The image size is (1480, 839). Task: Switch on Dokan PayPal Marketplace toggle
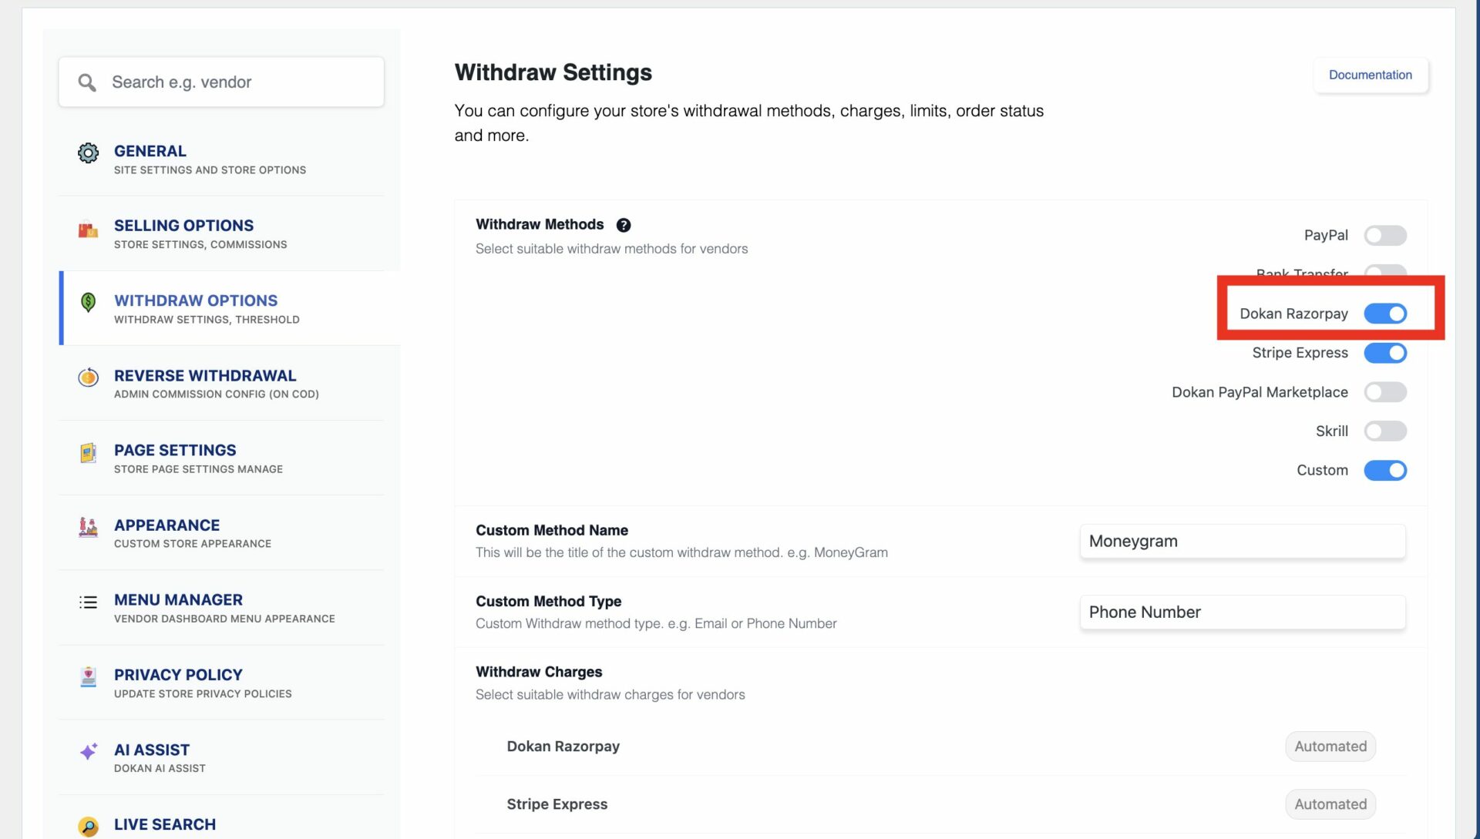click(1384, 392)
